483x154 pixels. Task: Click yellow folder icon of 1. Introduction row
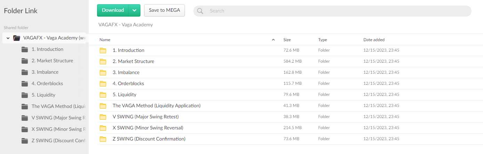point(103,51)
